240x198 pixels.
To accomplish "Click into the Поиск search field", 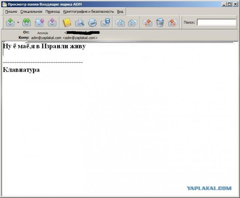I will 216,22.
